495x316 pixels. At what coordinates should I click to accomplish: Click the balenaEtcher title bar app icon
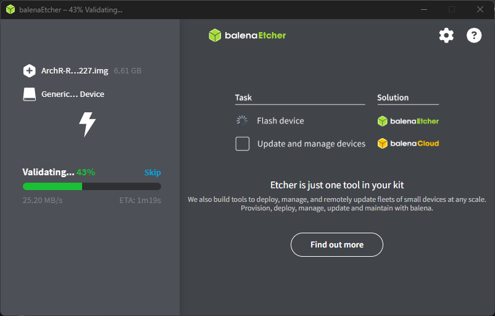pyautogui.click(x=10, y=10)
